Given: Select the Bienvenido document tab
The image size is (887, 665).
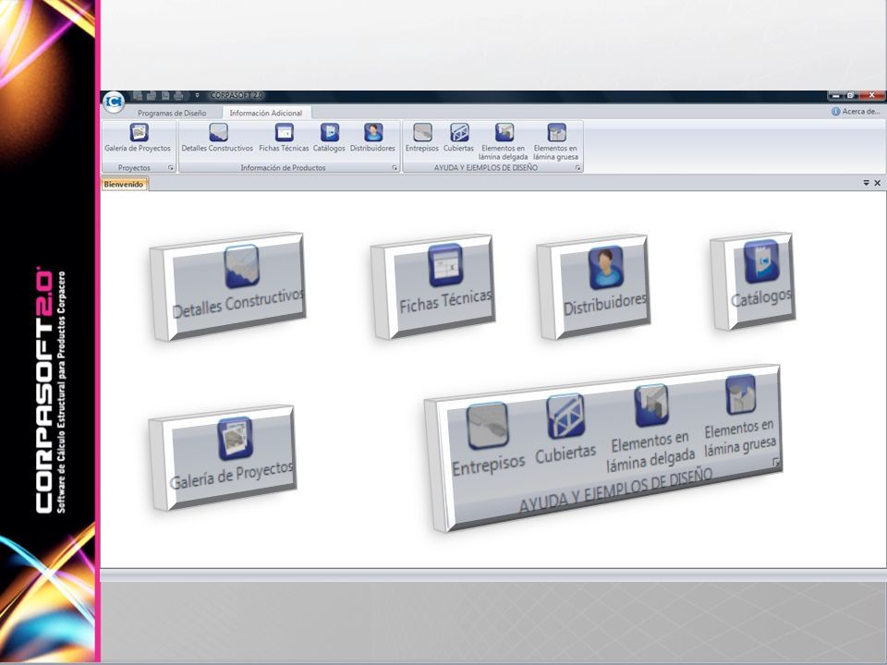Looking at the screenshot, I should [124, 184].
